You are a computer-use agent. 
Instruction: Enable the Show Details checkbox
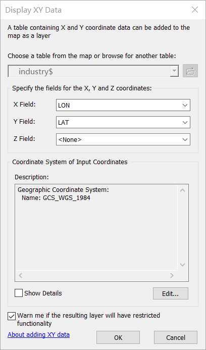pos(19,293)
